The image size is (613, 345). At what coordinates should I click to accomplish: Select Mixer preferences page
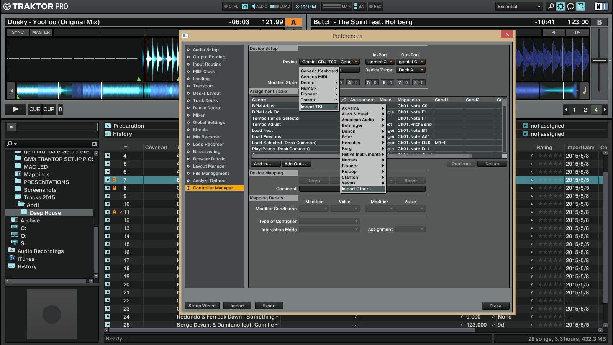click(x=199, y=115)
